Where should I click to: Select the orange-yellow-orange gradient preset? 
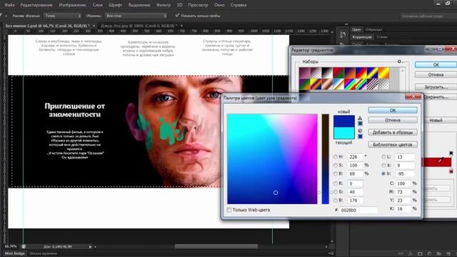384,73
